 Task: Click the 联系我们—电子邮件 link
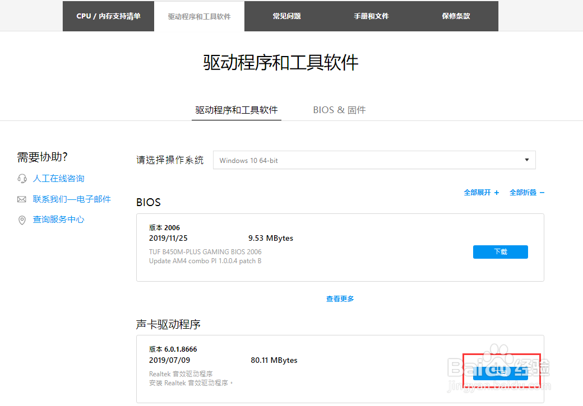click(x=71, y=199)
